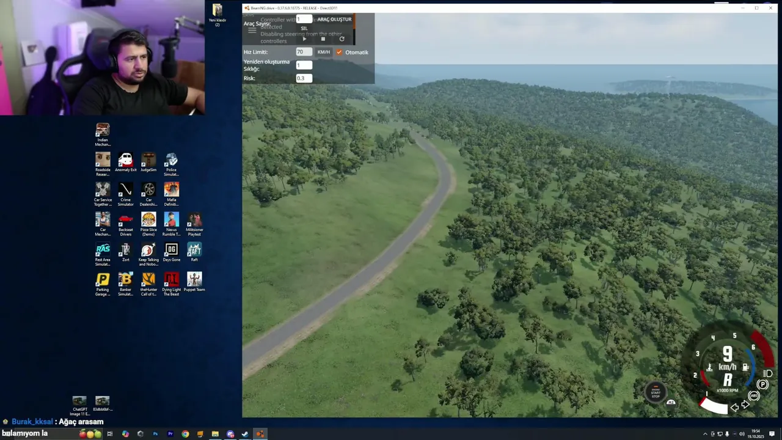This screenshot has width=782, height=440.
Task: Click the left turn signal arrow
Action: pos(734,408)
